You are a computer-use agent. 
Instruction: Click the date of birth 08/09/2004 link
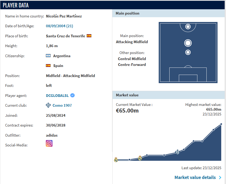(59, 26)
